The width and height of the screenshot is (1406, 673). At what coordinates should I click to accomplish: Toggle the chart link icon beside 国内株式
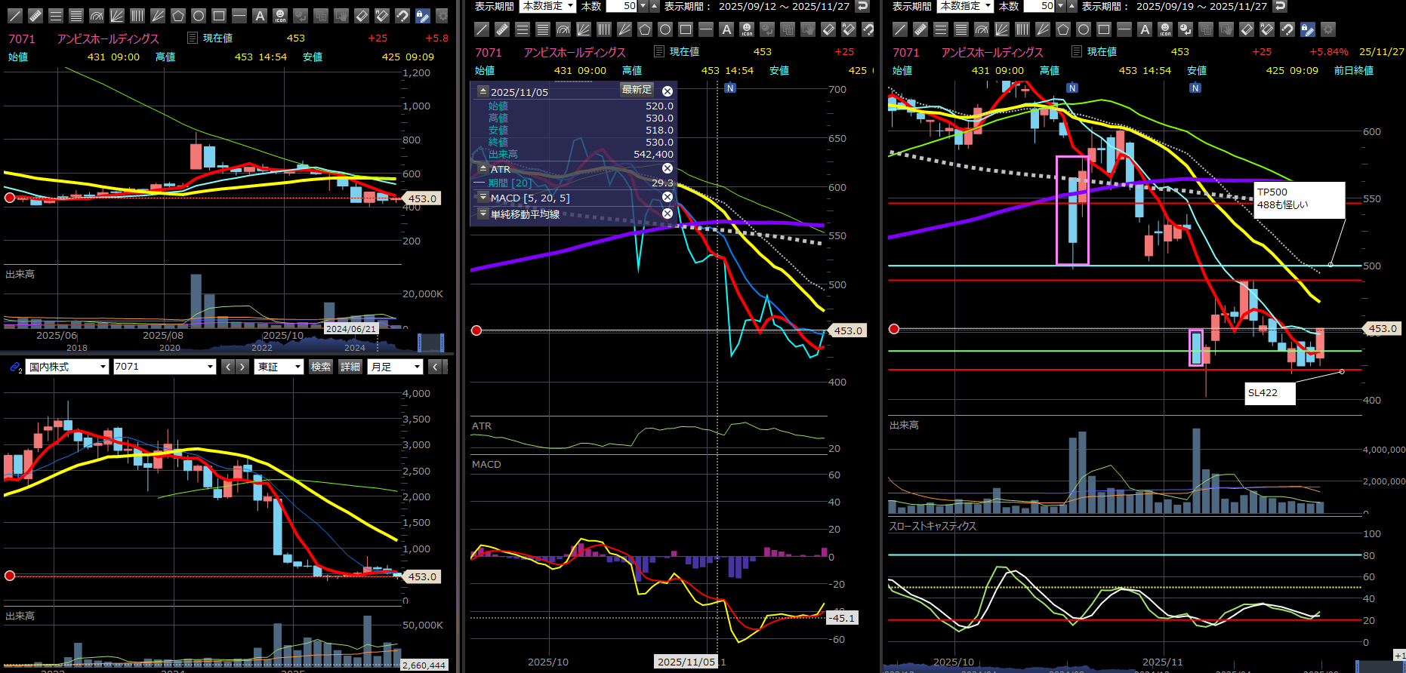pyautogui.click(x=15, y=367)
